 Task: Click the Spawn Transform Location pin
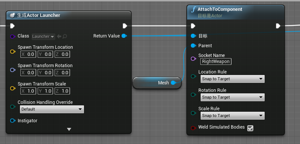13,51
